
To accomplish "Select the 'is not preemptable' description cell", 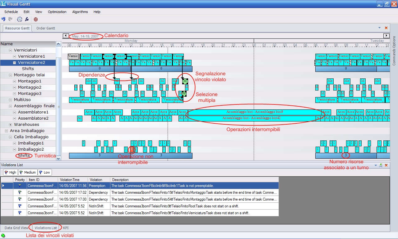I will (194, 186).
